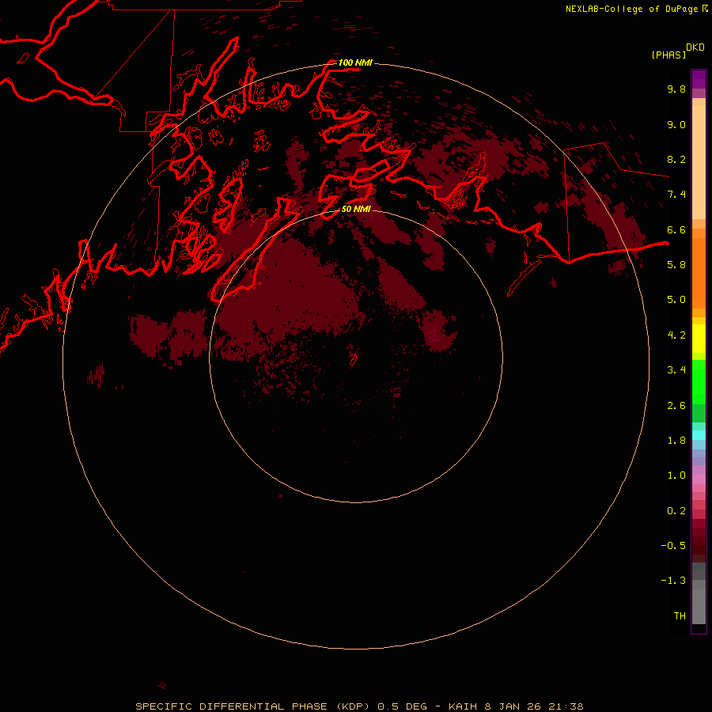Pick the bright green legend color band
The height and width of the screenshot is (712, 712).
click(699, 382)
